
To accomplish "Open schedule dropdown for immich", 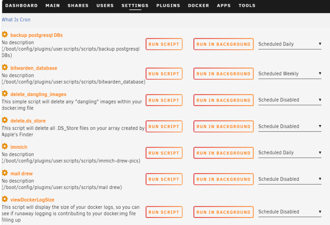I will click(x=290, y=153).
